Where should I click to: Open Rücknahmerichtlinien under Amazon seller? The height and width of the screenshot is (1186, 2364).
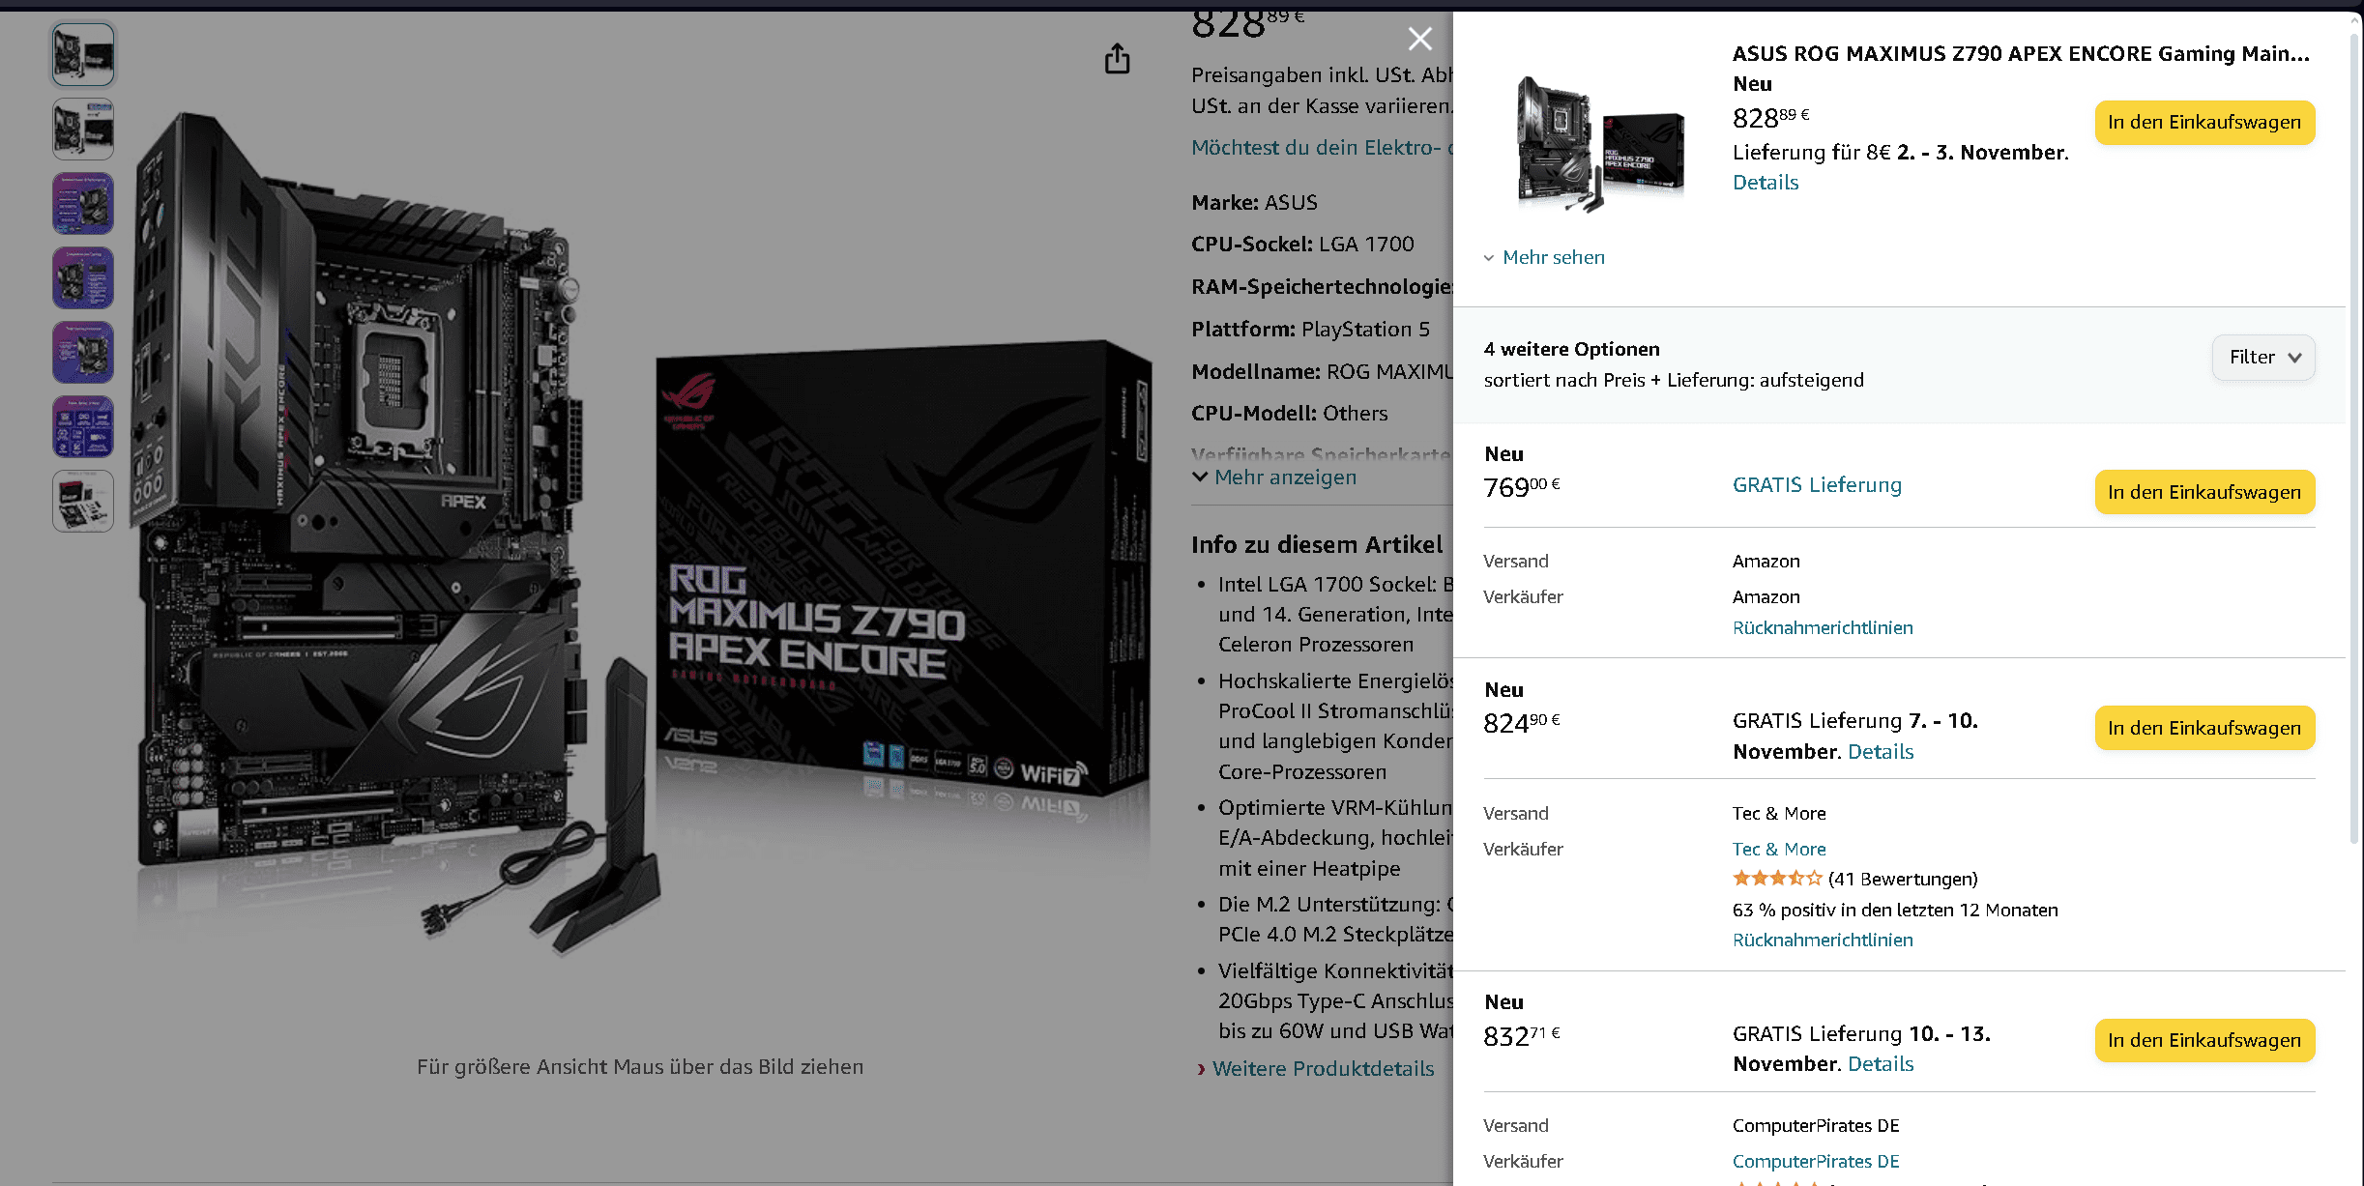pyautogui.click(x=1823, y=628)
